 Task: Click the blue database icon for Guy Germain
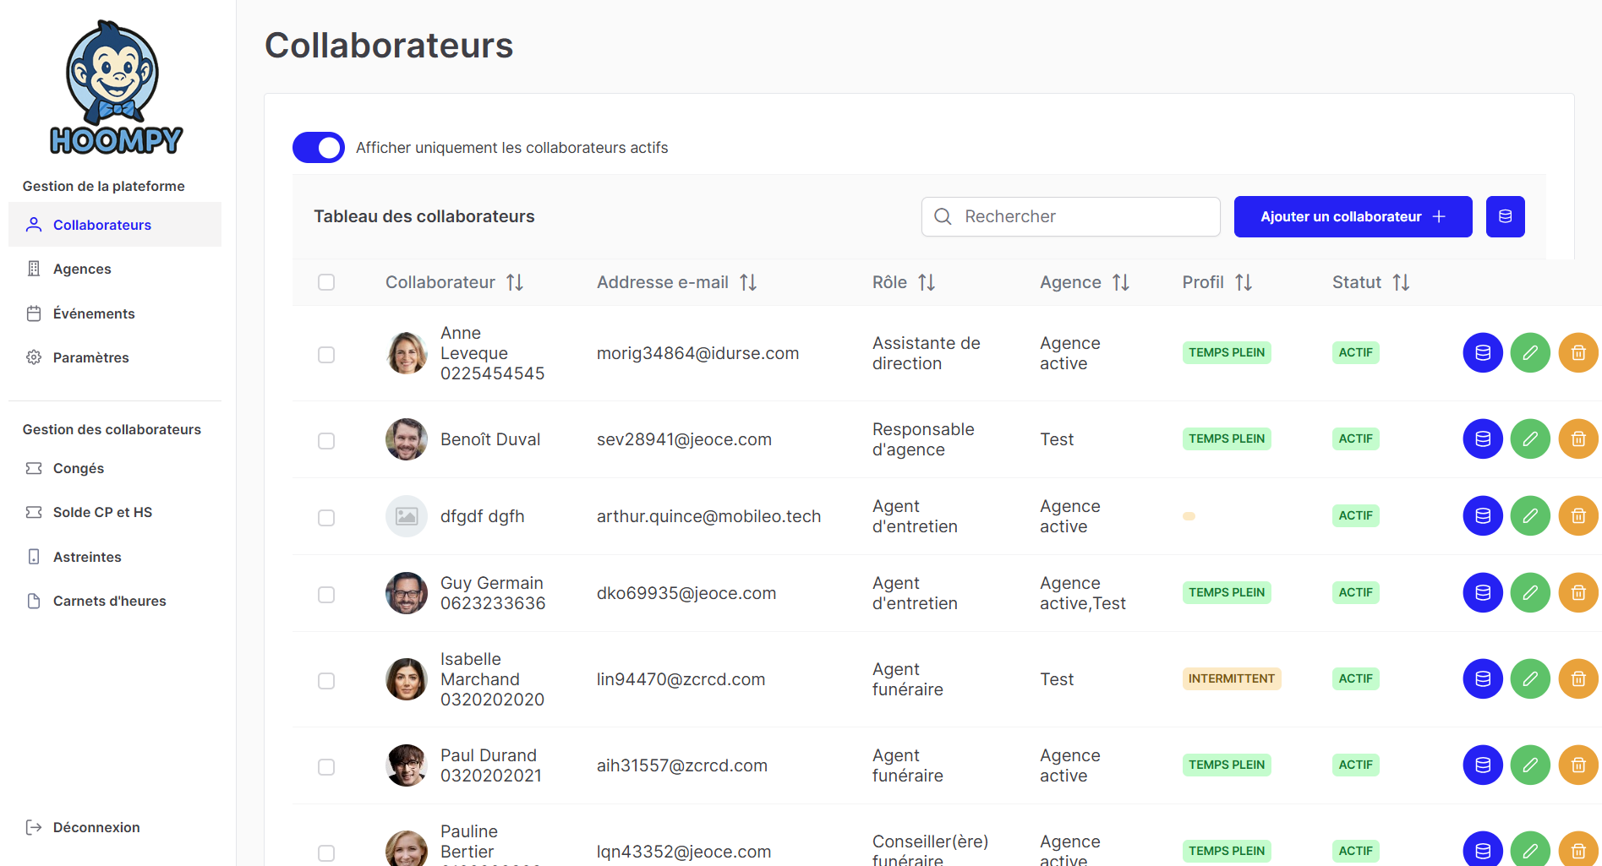pos(1483,593)
